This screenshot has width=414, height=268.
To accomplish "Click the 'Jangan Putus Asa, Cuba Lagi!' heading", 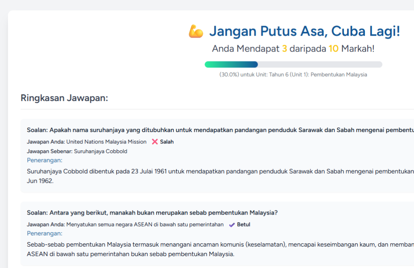I will click(304, 31).
